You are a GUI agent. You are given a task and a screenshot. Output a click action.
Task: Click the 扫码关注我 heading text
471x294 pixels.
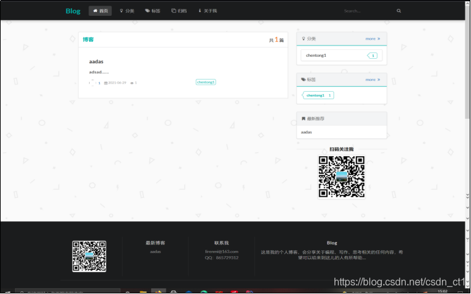click(341, 149)
